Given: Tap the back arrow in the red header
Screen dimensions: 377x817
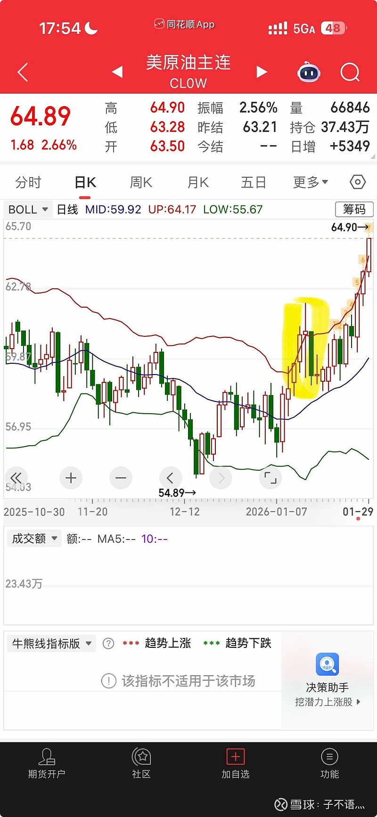Looking at the screenshot, I should pos(23,72).
